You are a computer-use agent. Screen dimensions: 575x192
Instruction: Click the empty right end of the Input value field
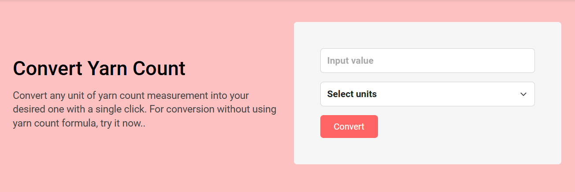click(507, 61)
